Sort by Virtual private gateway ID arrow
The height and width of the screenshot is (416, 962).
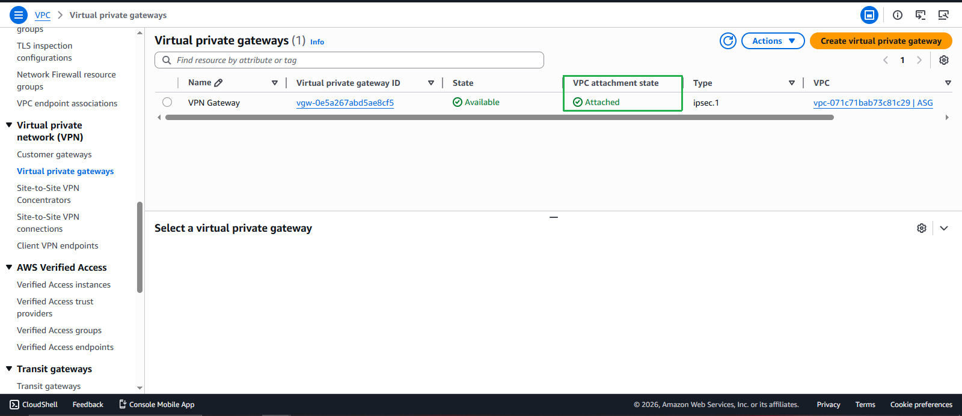click(x=431, y=83)
